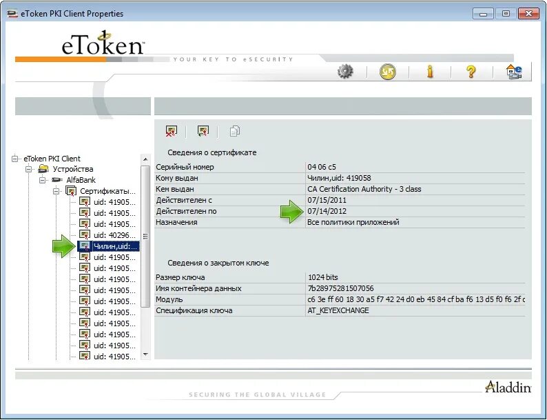Click the Размер ключа label
The width and height of the screenshot is (547, 420).
[180, 277]
